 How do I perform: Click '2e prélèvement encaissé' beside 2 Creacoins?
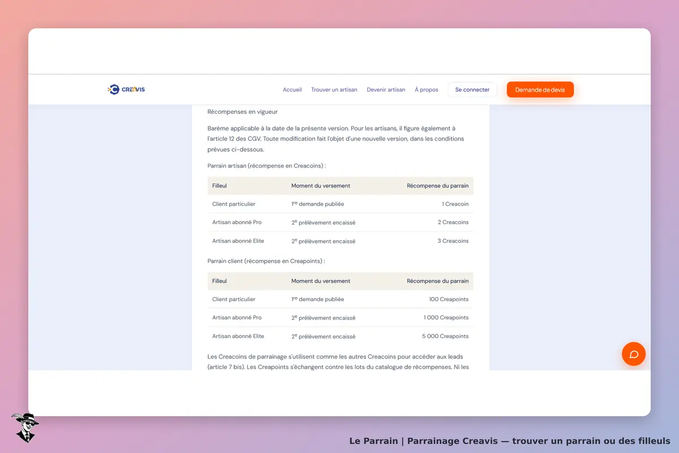323,223
